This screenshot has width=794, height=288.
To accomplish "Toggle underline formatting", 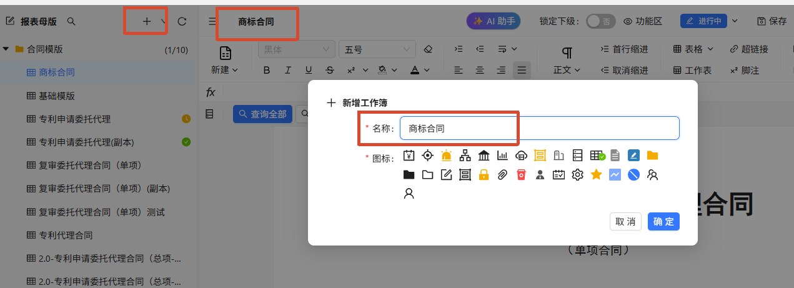I will (x=308, y=70).
